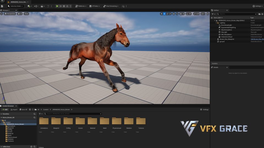
Task: Select SM_SkySphere in the Outliner
Action: [x=226, y=35]
